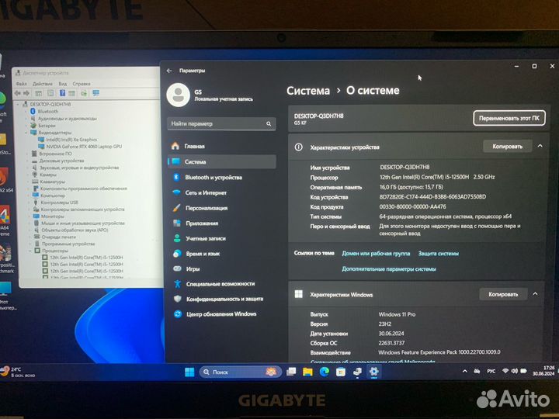This screenshot has height=419, width=559.
Task: Open Учетные записи settings
Action: coord(221,239)
